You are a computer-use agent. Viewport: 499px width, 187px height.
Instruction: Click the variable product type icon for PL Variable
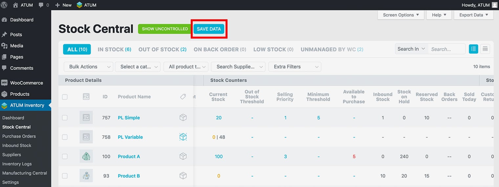[x=183, y=137]
